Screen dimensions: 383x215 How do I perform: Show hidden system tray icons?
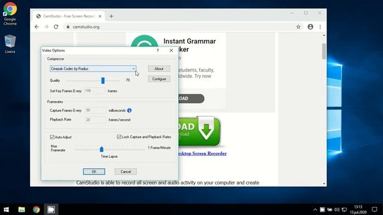[x=315, y=210]
